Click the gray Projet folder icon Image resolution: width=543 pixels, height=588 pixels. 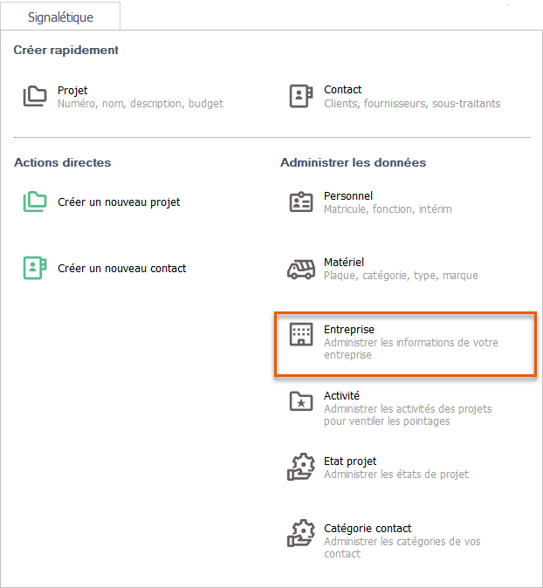pos(35,96)
